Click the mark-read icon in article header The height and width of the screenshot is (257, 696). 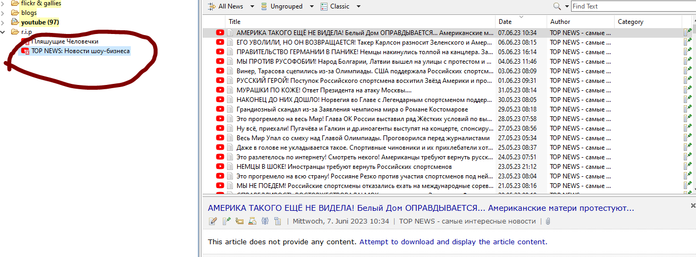pos(213,221)
